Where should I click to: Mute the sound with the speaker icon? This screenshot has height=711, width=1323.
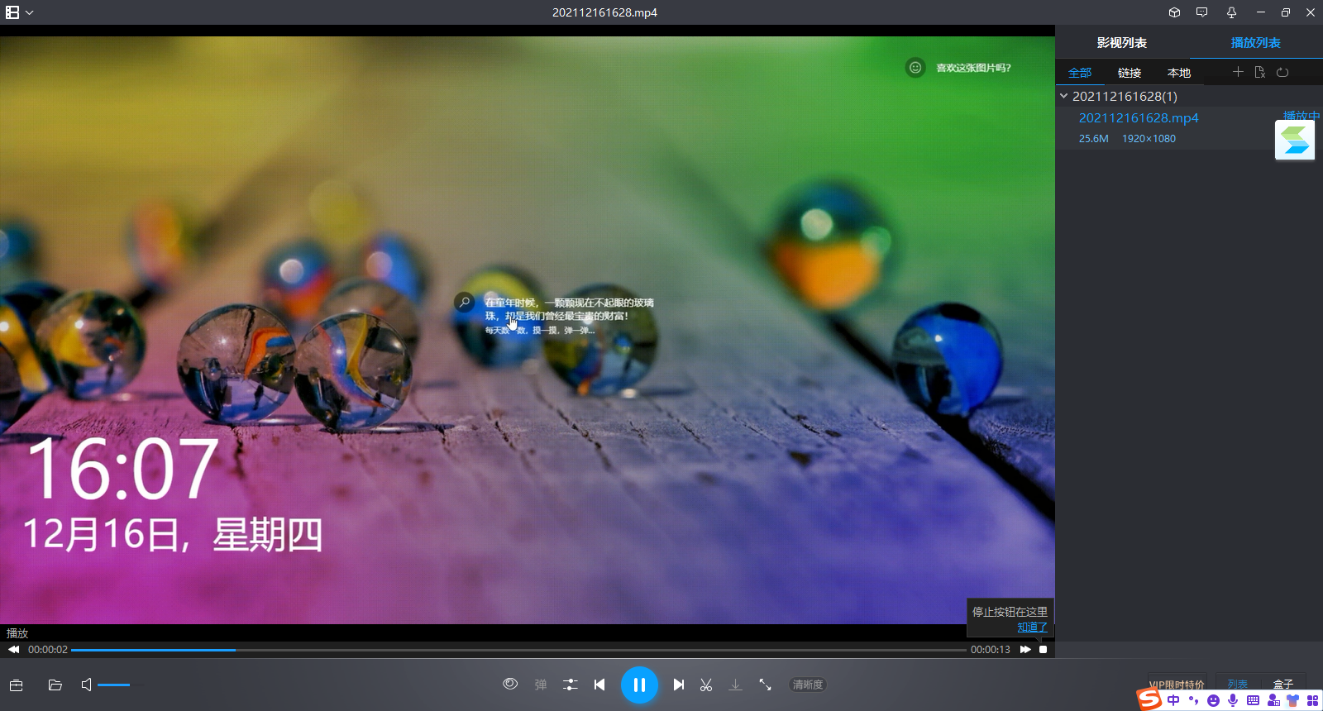[86, 685]
